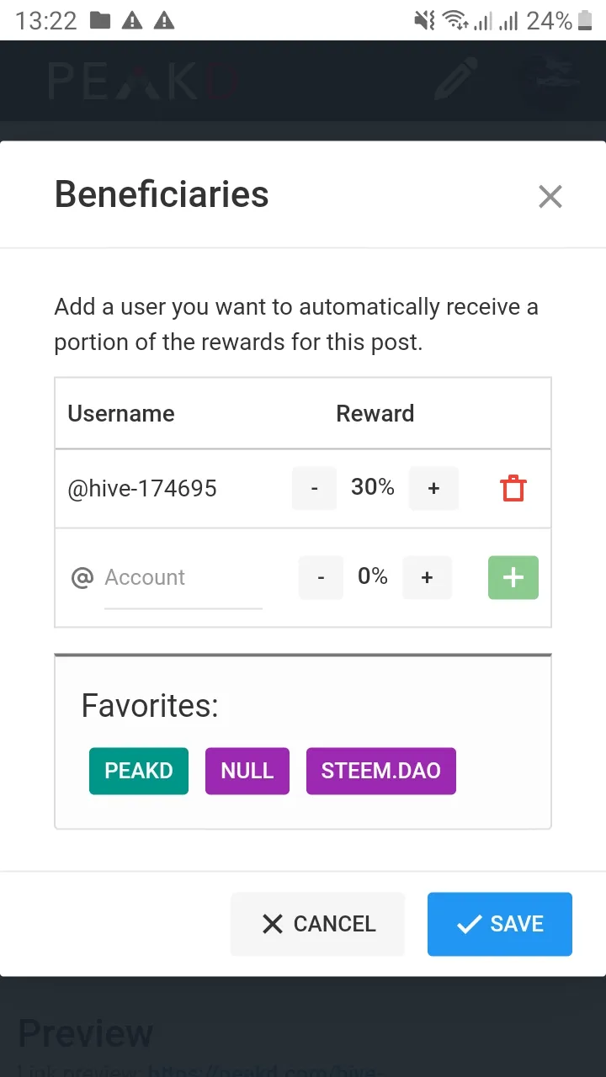This screenshot has width=606, height=1077.
Task: Decrease the 0% reward for new account
Action: pos(321,577)
